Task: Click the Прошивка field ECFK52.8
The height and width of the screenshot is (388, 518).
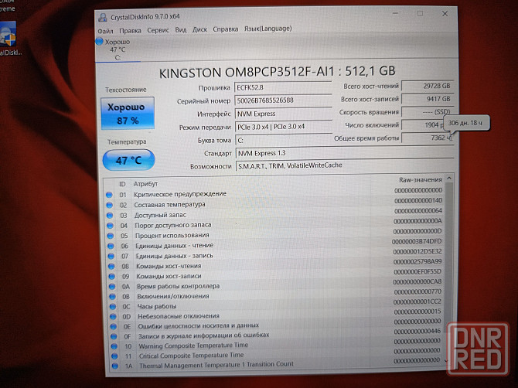Action: point(283,87)
